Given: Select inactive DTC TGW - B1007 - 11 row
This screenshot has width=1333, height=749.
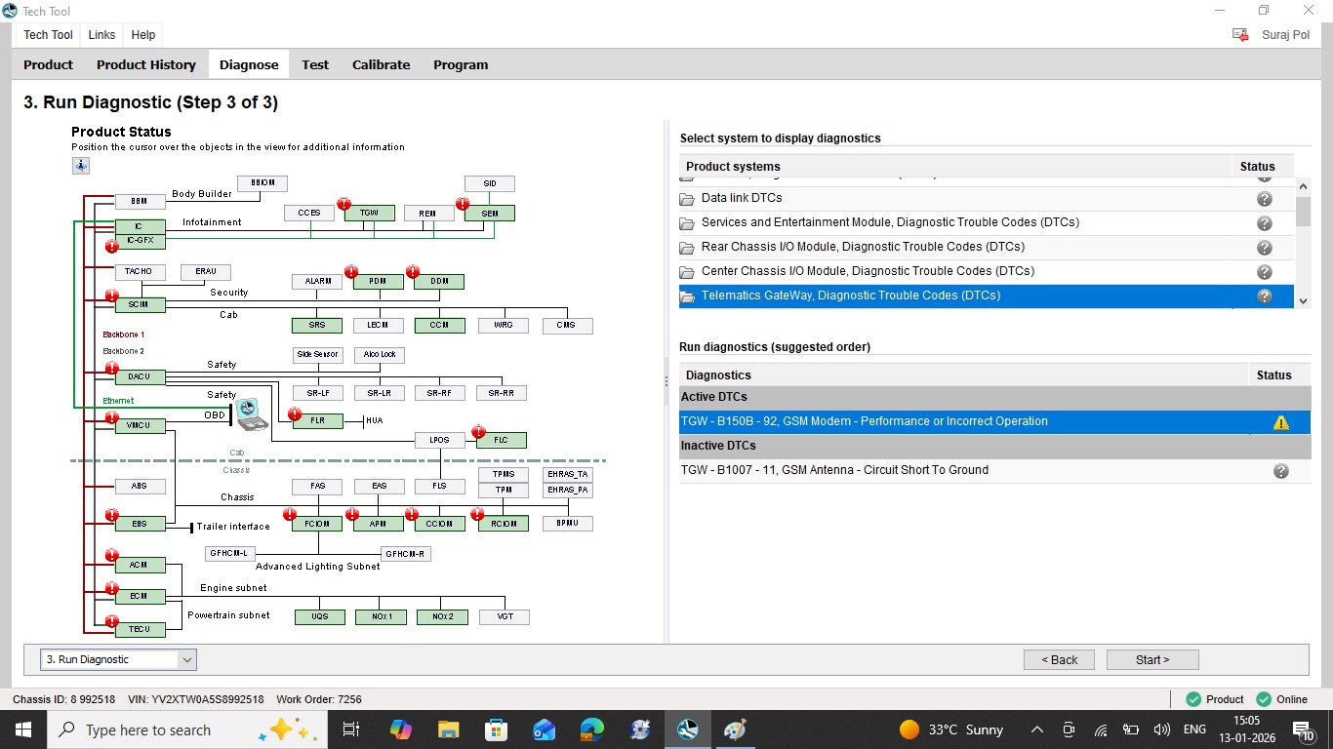Looking at the screenshot, I should 994,470.
